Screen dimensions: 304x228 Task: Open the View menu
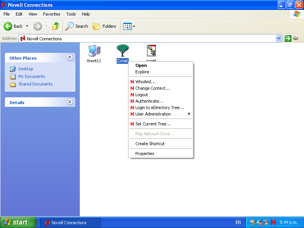click(33, 14)
